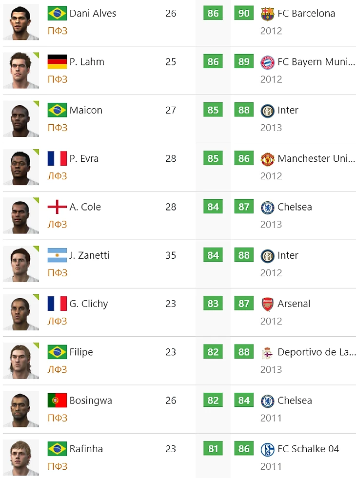Image resolution: width=356 pixels, height=478 pixels.
Task: Click Dani Alves overall rating 86 badge
Action: point(213,13)
